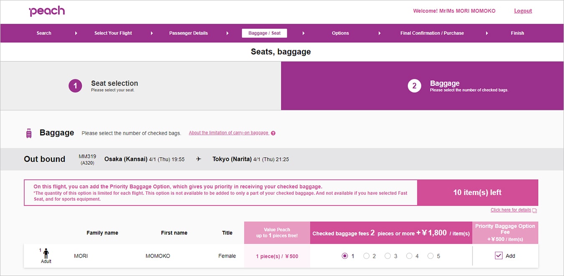Select 1 checked baggage piece
Screen dimensions: 564x276
click(345, 256)
